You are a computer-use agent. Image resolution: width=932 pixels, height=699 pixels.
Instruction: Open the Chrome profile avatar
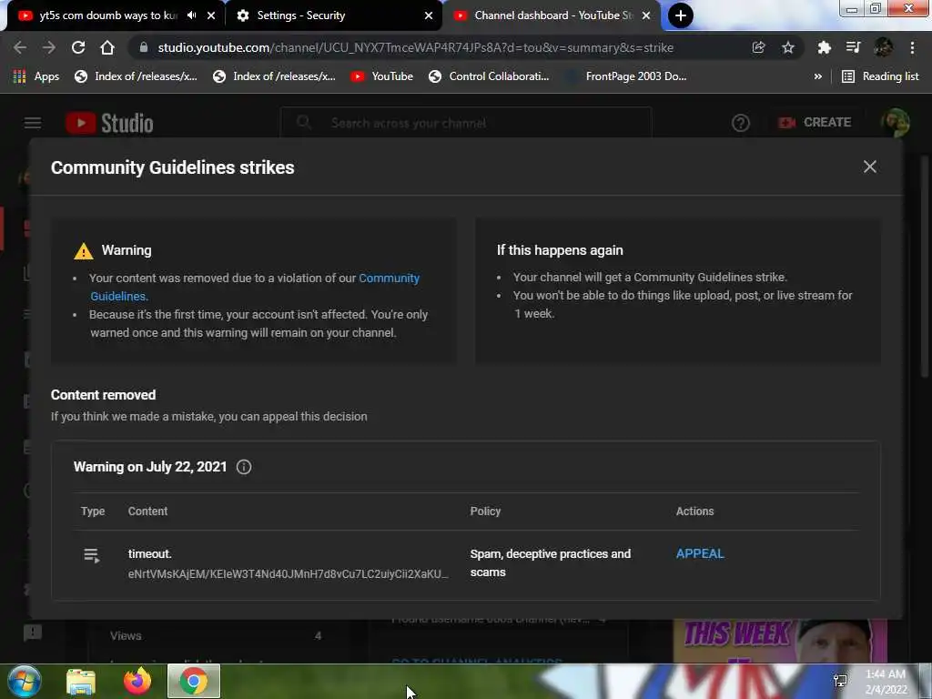pyautogui.click(x=883, y=47)
